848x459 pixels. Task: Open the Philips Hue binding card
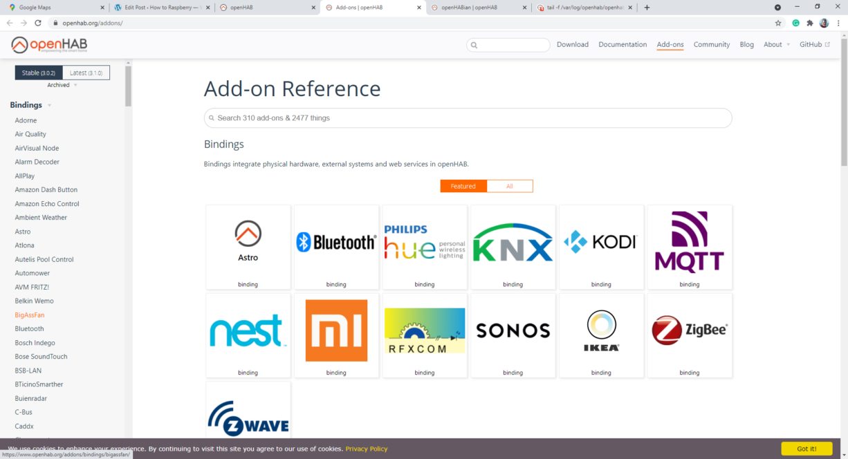pyautogui.click(x=425, y=247)
